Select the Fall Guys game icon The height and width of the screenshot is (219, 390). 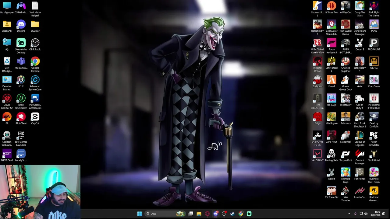[331, 99]
